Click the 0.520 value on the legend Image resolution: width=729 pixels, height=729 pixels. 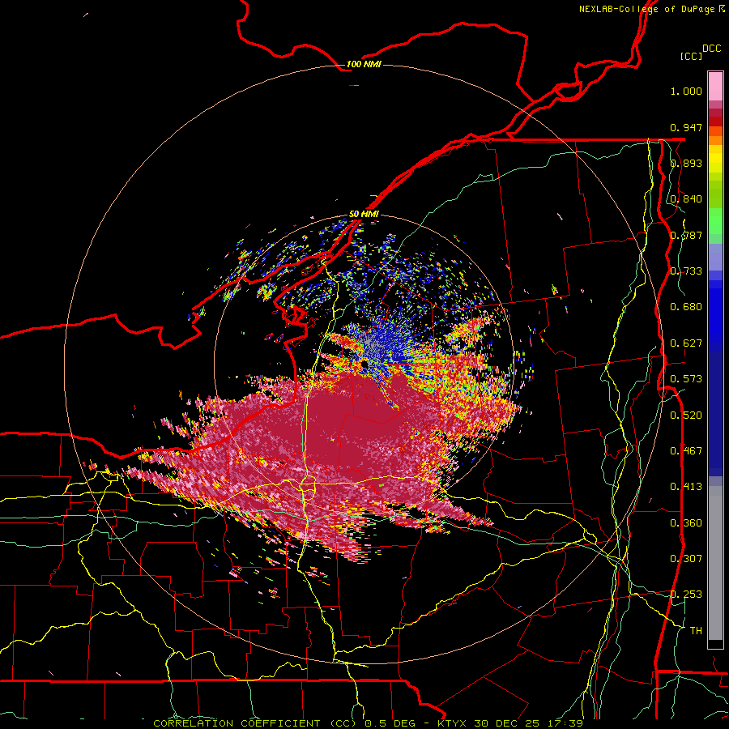[x=686, y=415]
